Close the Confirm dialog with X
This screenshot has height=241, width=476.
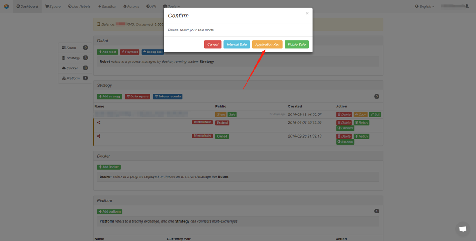click(307, 14)
